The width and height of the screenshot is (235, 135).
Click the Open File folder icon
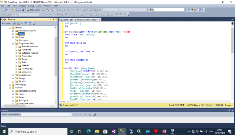click(16, 10)
